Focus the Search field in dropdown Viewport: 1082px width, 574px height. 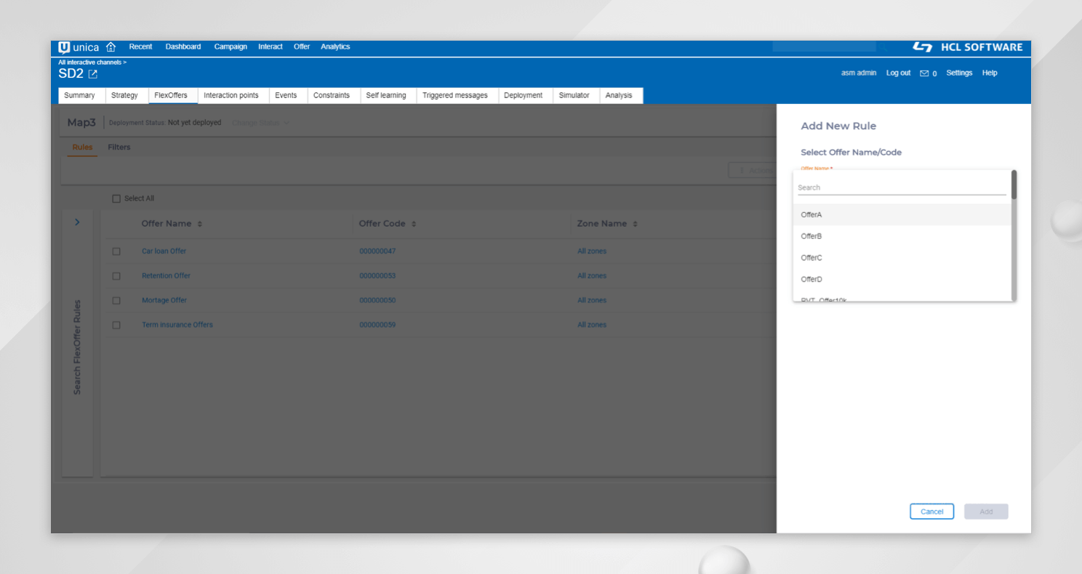click(901, 187)
